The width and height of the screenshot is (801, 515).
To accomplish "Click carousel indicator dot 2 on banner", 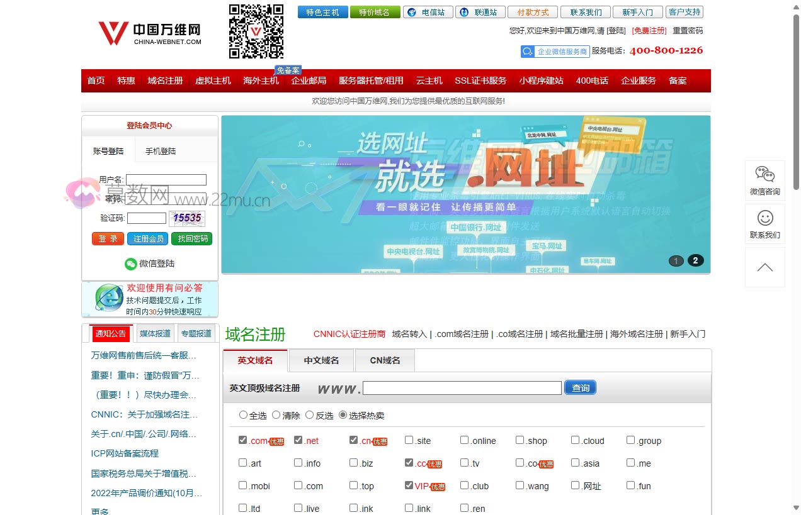I will tap(695, 260).
